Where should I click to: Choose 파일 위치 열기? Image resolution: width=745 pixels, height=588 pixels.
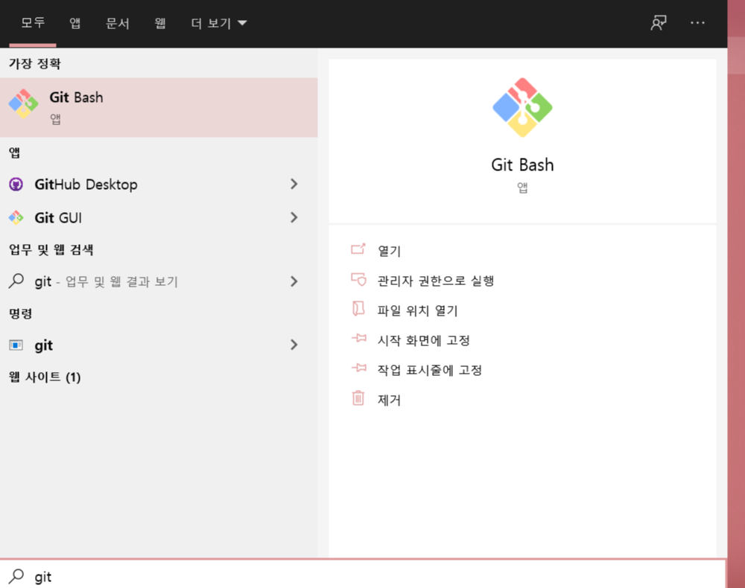[417, 310]
